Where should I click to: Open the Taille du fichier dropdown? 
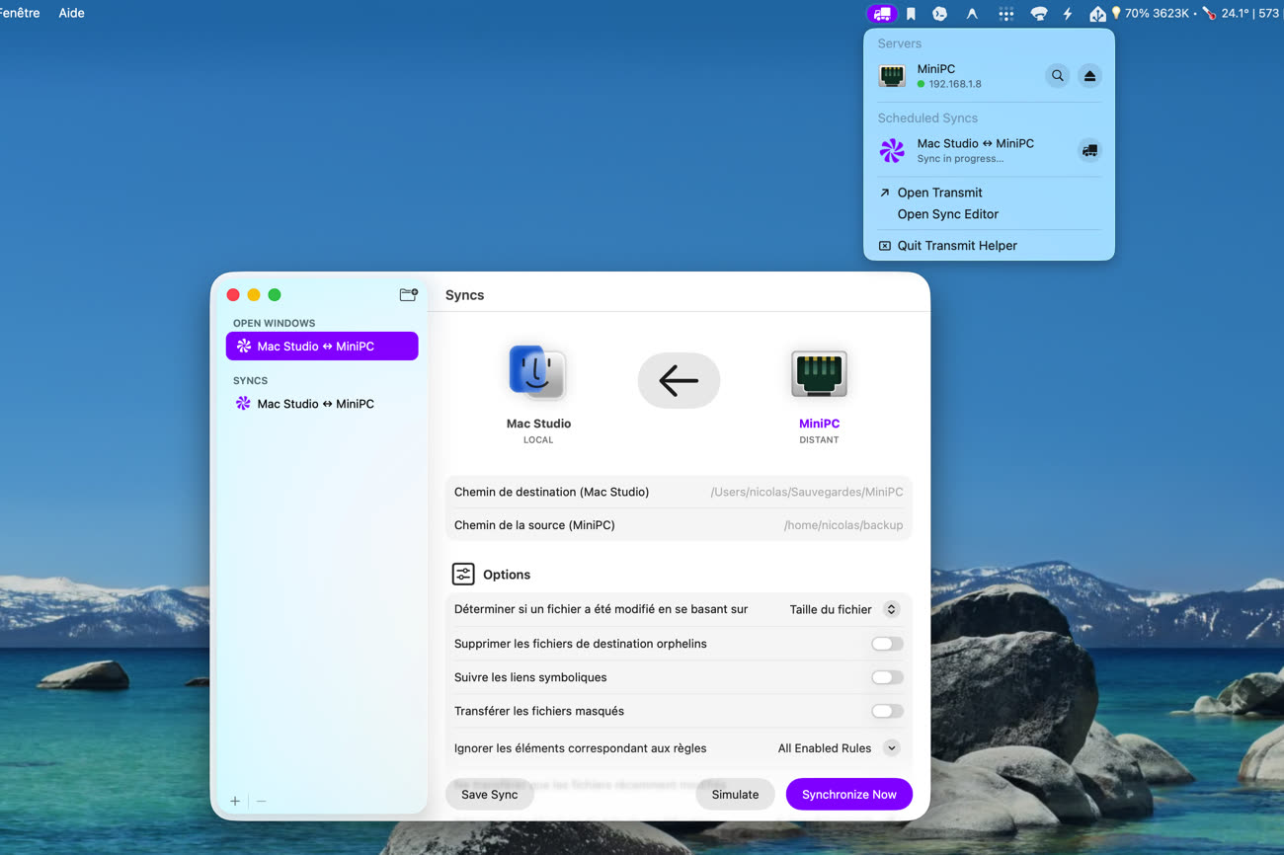844,609
